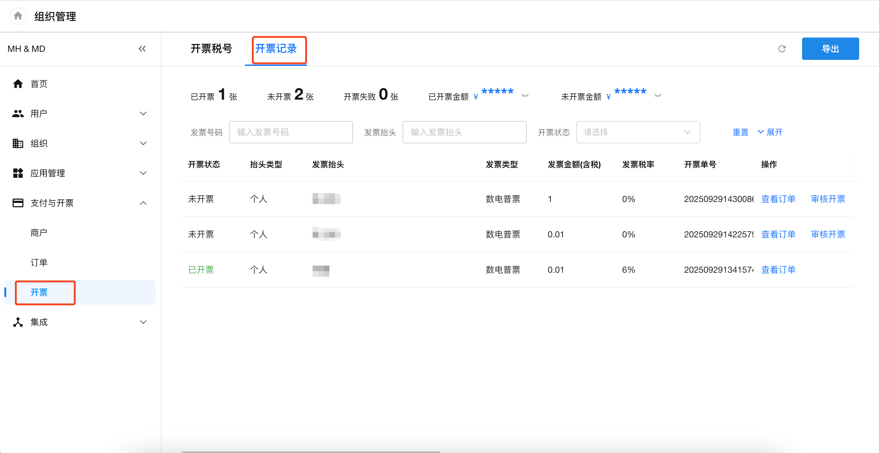This screenshot has height=453, width=879.
Task: Click the 发票号码 input field
Action: pos(290,132)
